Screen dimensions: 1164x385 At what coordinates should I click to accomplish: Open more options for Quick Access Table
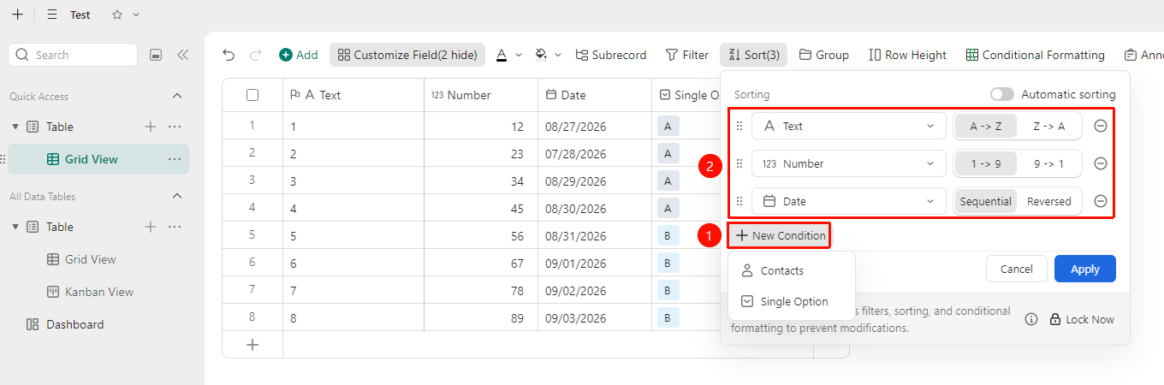pos(175,127)
